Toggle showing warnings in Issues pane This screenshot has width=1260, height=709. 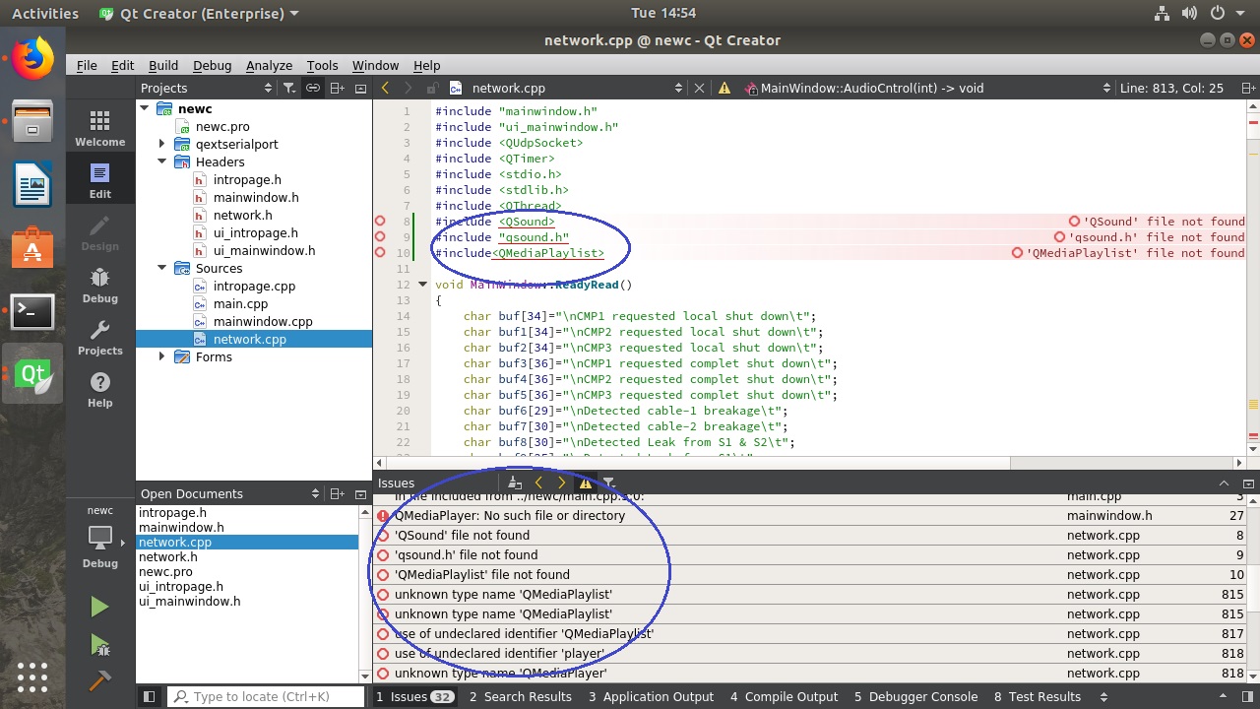586,483
